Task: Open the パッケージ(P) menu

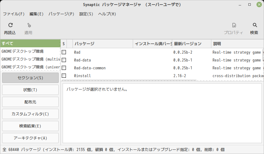Action: tap(61, 14)
